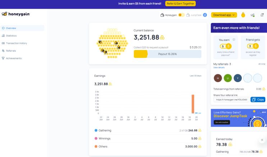
Task: Toggle the Gathering legend blue marker
Action: coord(96,130)
